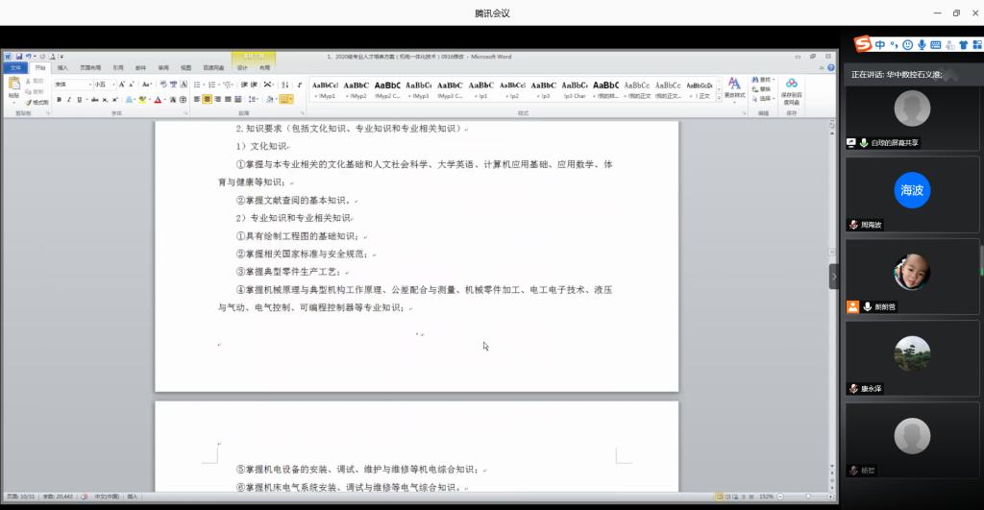Open the 更改样式 change styles dropdown
The image size is (984, 510).
[734, 87]
